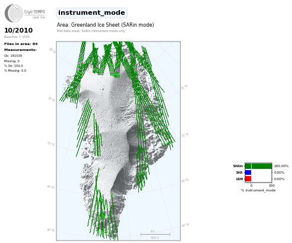Click the green SARin bar

pyautogui.click(x=258, y=166)
